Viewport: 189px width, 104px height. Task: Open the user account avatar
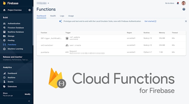point(183,3)
